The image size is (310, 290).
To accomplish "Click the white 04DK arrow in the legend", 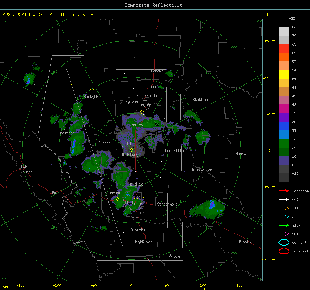I will click(284, 200).
